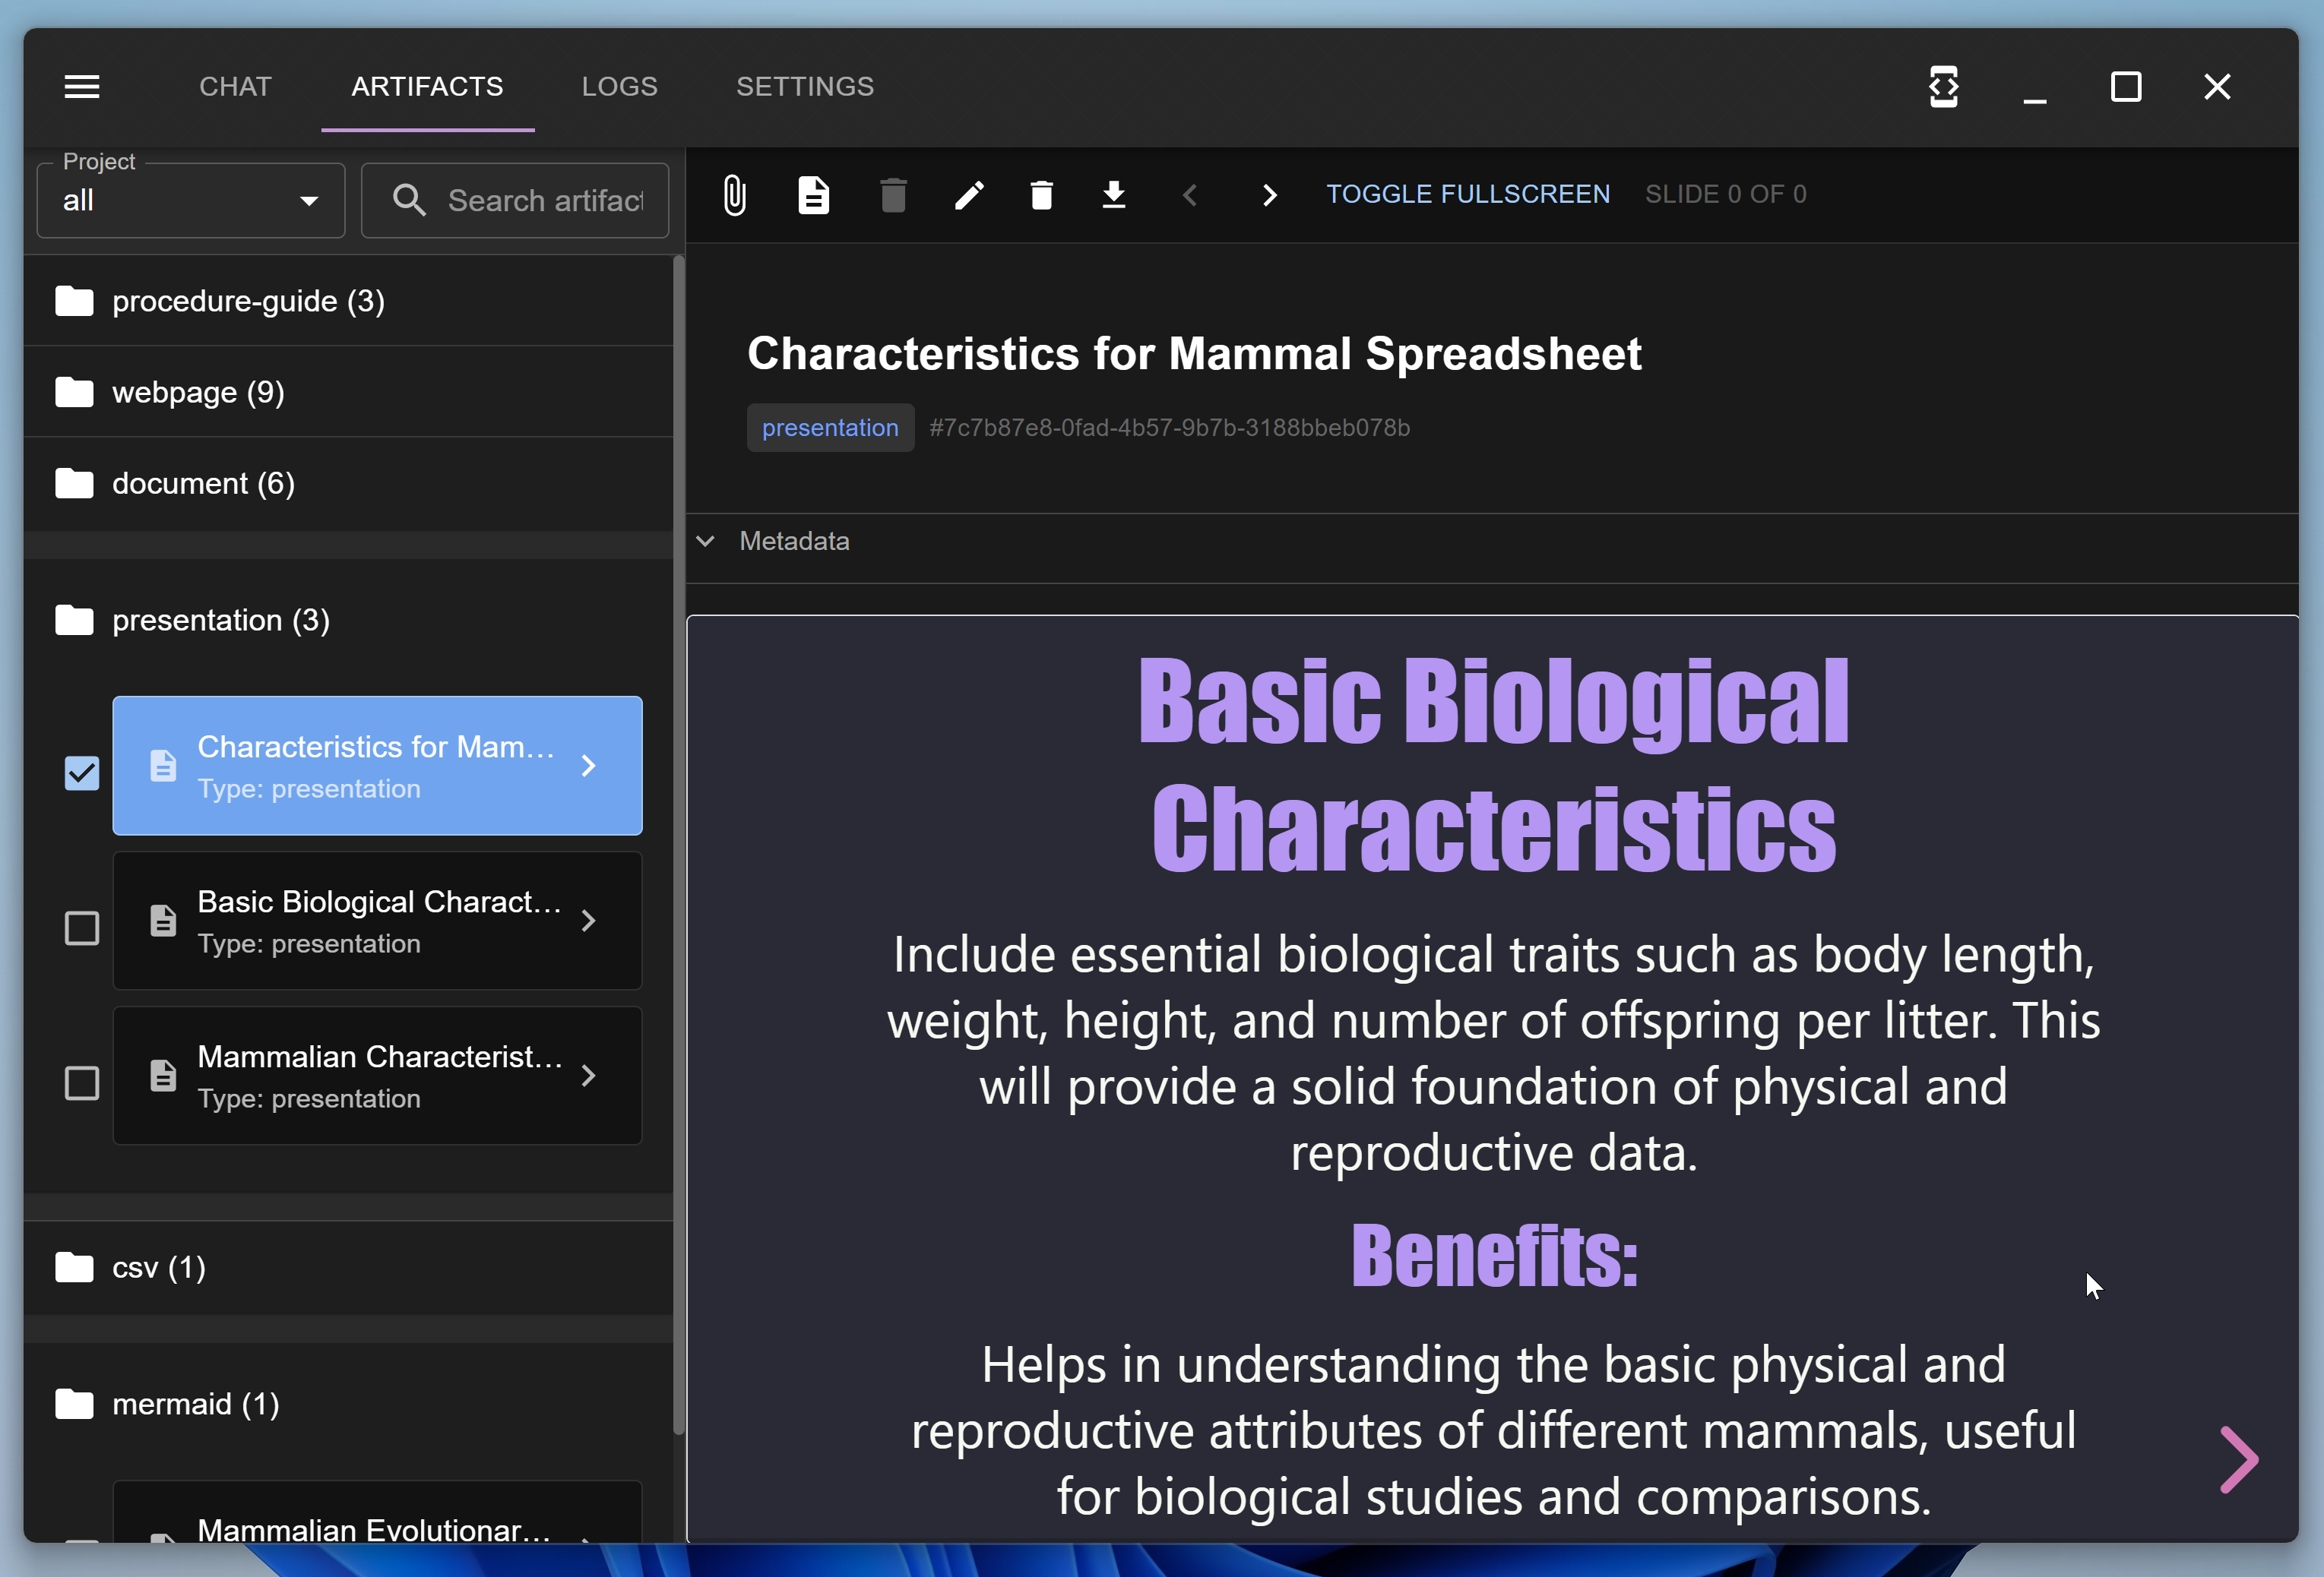Click the artifact list vertical scrollbar
This screenshot has height=1577, width=2324.
click(678, 845)
